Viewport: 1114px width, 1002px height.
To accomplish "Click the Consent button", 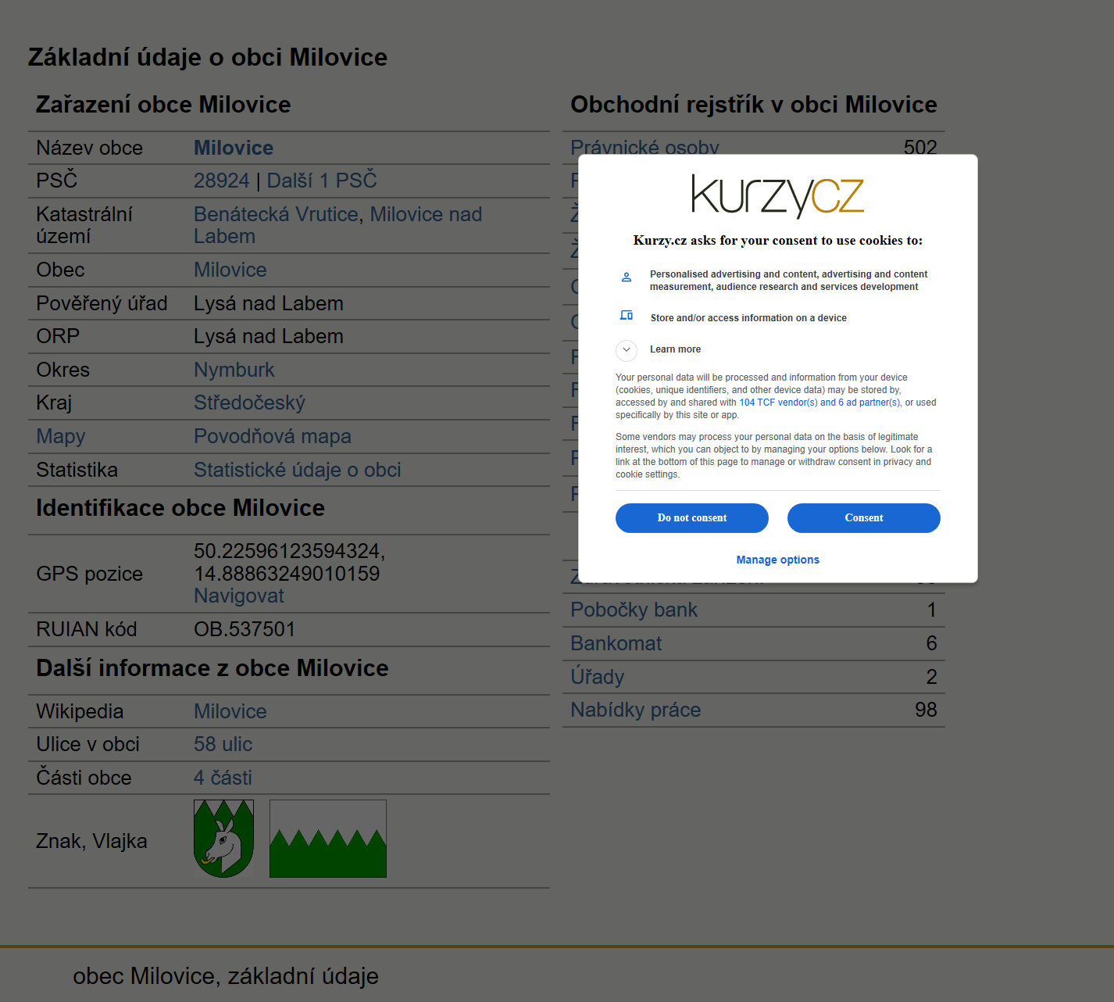I will [x=863, y=518].
